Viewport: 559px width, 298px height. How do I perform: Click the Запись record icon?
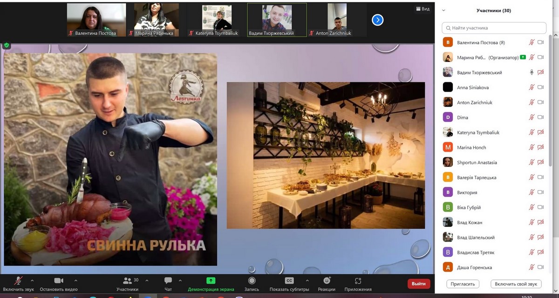pos(252,281)
